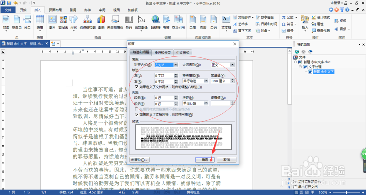Toggle 单击打开文档 checkbox in navigation panel
Image resolution: width=366 pixels, height=195 pixels.
coord(295,186)
